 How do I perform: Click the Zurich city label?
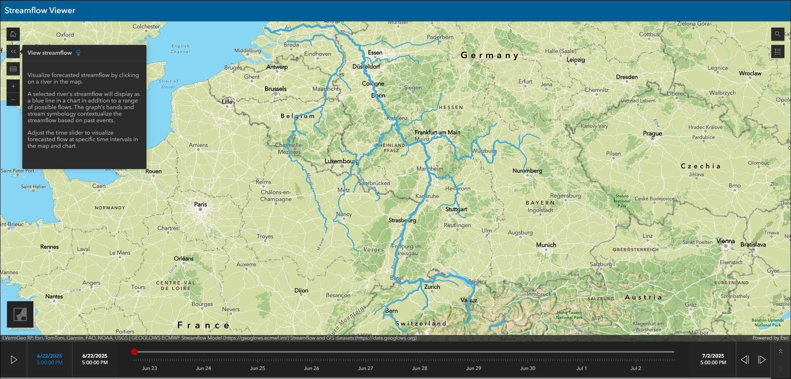[x=432, y=287]
